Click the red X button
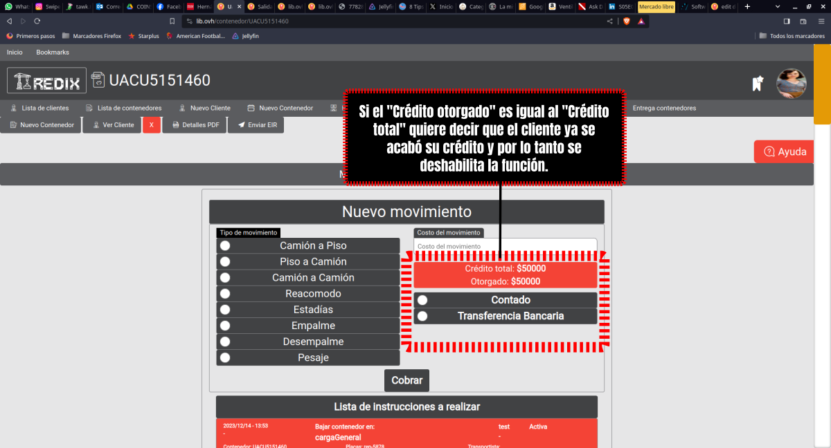The width and height of the screenshot is (831, 448). 151,125
